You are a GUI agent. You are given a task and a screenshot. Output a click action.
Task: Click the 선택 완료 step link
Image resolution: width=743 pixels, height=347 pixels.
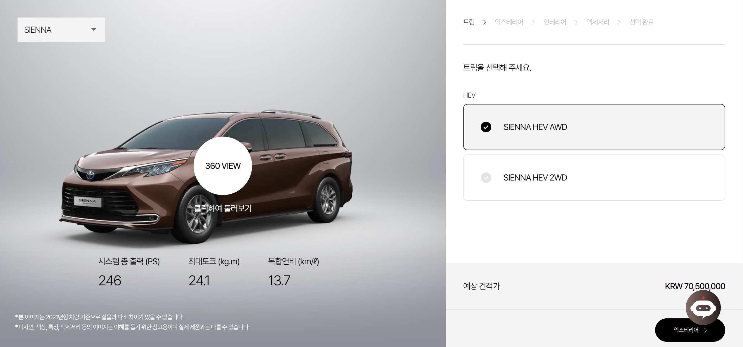641,22
